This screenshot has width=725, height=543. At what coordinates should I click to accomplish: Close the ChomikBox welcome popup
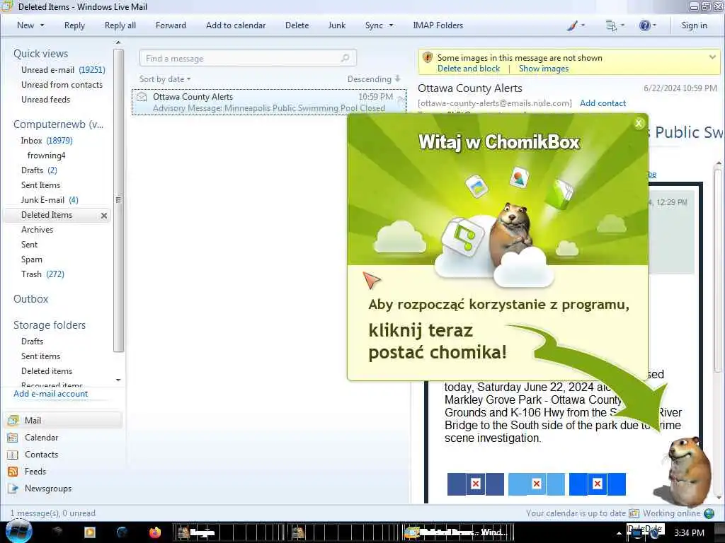tap(639, 123)
